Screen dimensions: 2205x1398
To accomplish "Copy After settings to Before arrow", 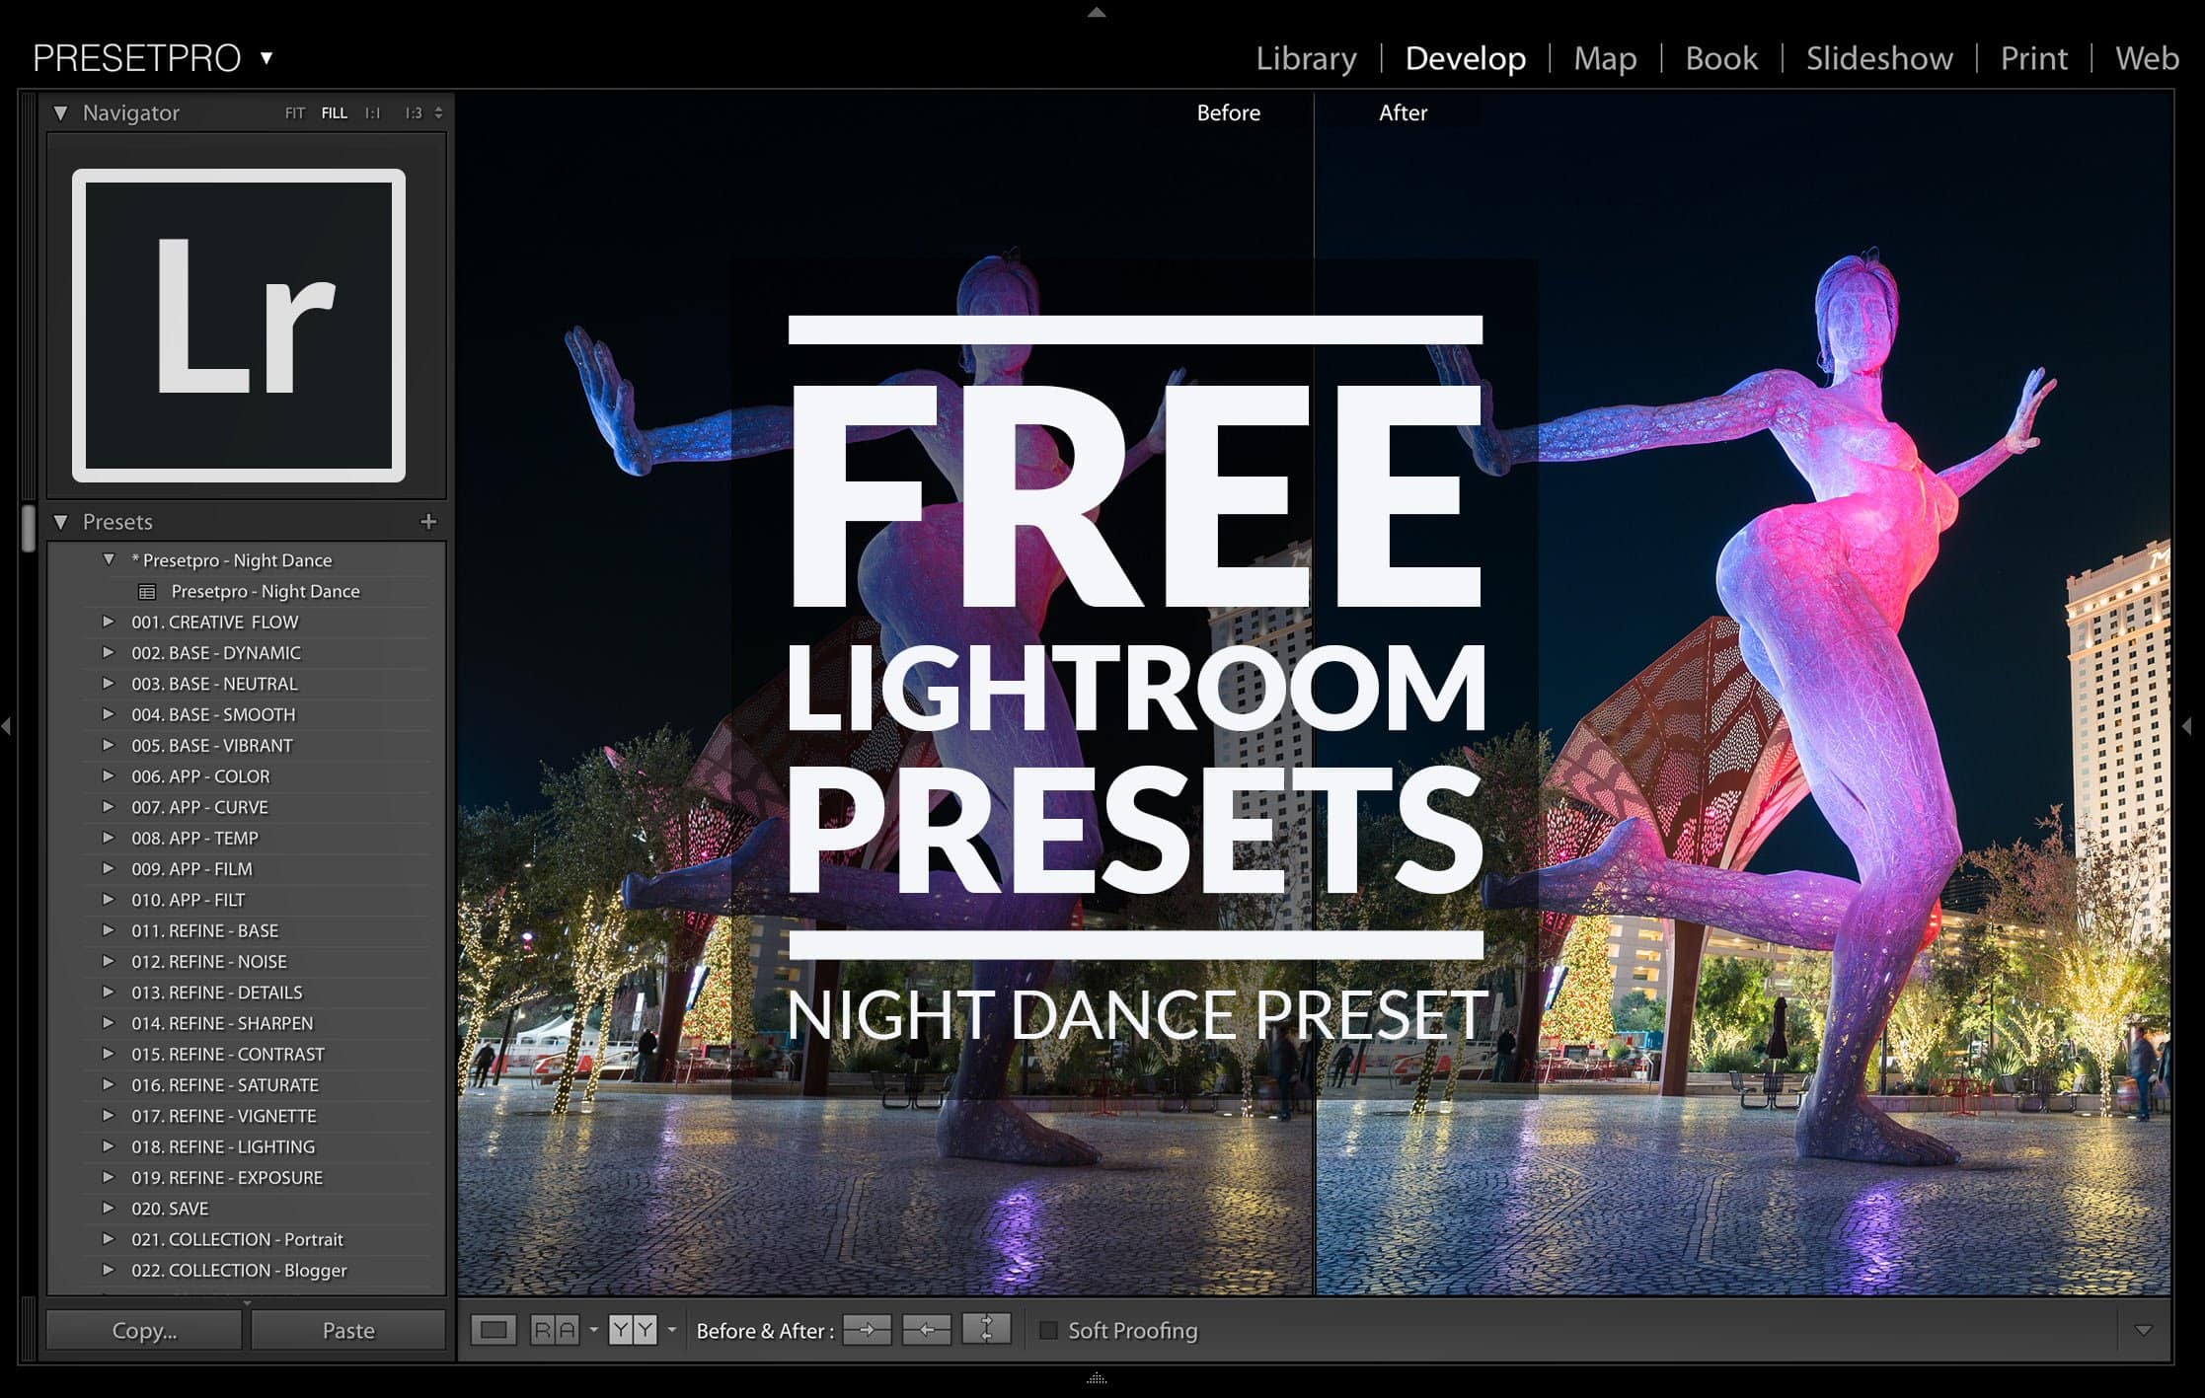I will [926, 1330].
